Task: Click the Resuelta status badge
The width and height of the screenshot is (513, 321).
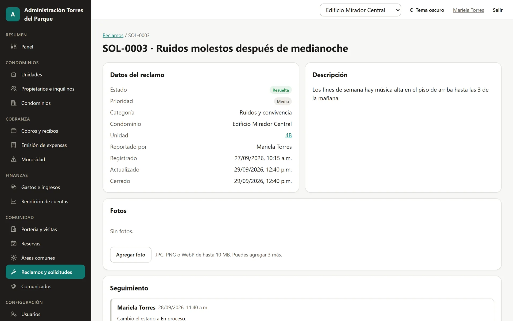Action: (x=281, y=90)
